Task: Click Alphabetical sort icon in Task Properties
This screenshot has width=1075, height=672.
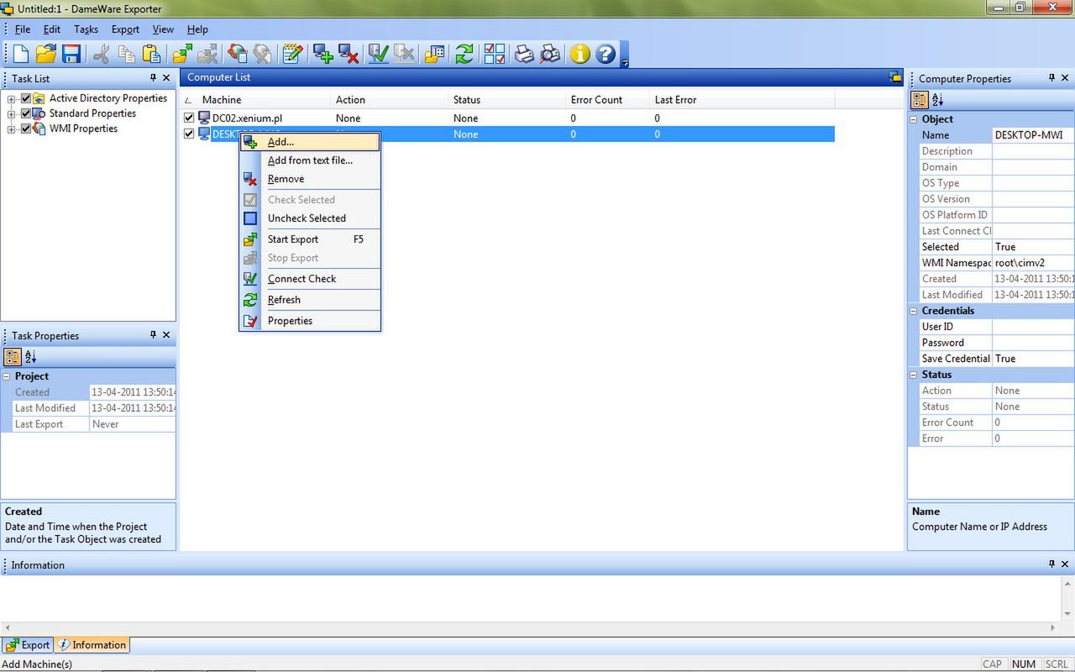Action: 31,357
